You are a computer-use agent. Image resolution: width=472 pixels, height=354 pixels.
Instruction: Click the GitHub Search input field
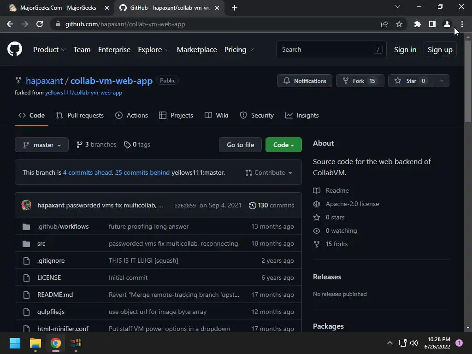(331, 49)
